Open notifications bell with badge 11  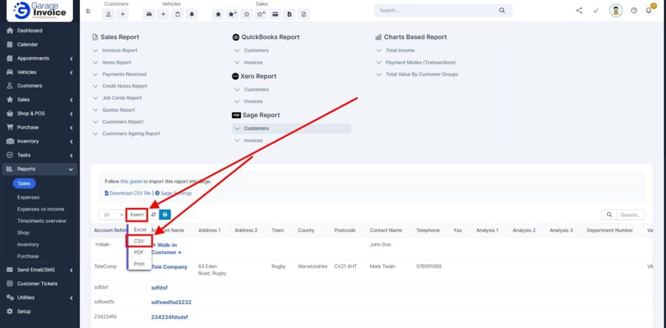(x=649, y=9)
